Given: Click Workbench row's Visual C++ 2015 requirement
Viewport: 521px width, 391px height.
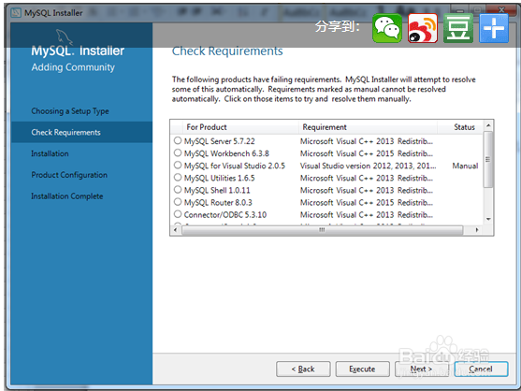Looking at the screenshot, I should click(367, 153).
